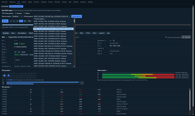Click the info icon beside EON field

(x=101, y=54)
